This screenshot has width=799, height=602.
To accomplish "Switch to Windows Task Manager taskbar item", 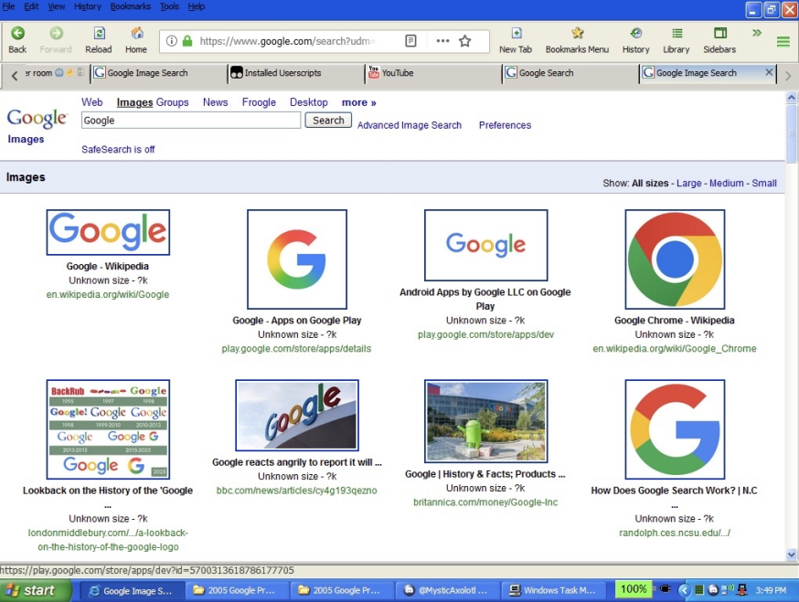I will click(x=554, y=590).
